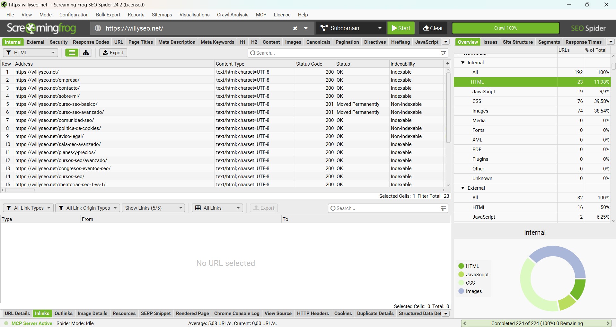Open inlinks search filter options icon

point(444,208)
